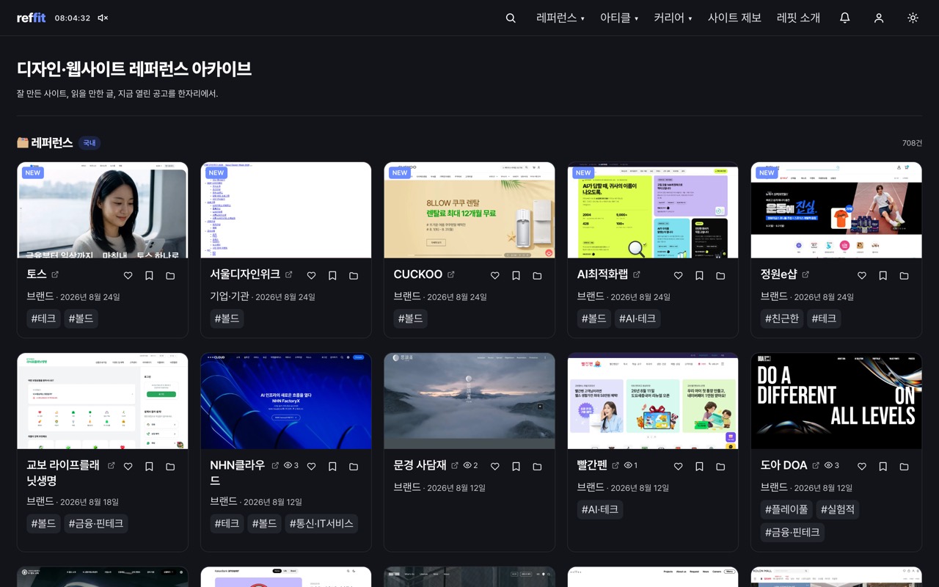Add 서울디자인위크 to folder
The height and width of the screenshot is (587, 939).
(x=354, y=276)
